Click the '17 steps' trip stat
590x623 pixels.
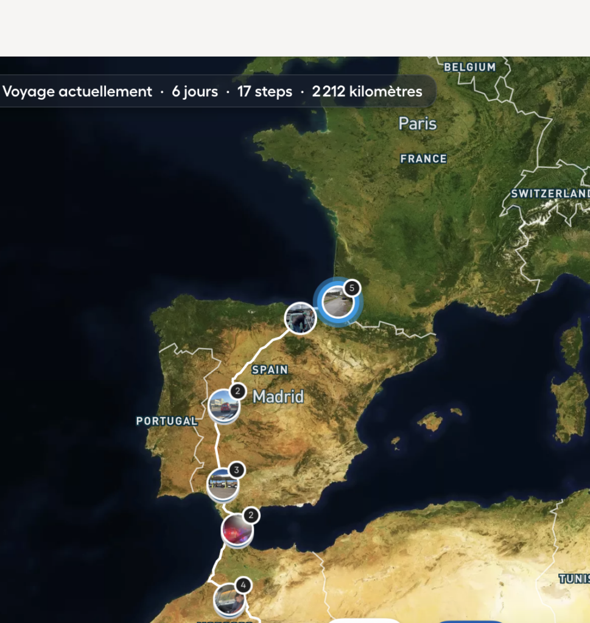pyautogui.click(x=265, y=92)
